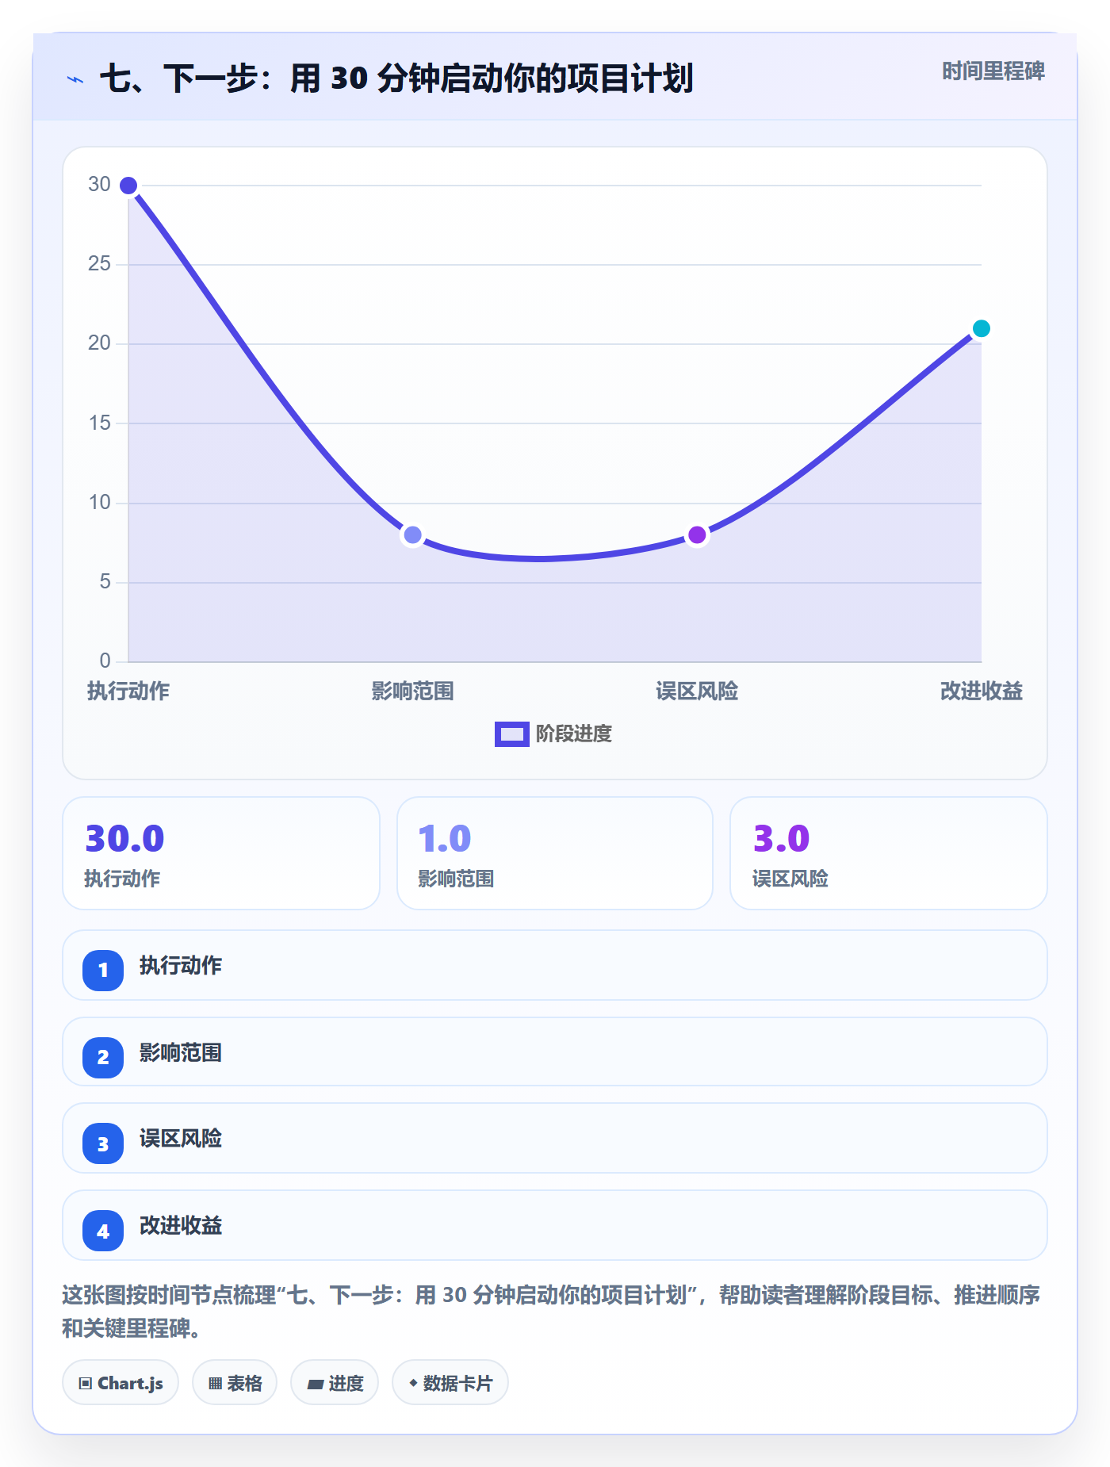Image resolution: width=1110 pixels, height=1467 pixels.
Task: Click the 阶段进度 legend color box
Action: [511, 734]
